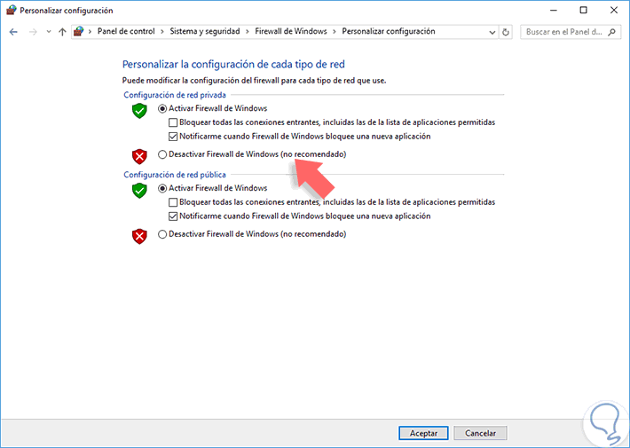
Task: Click the Cancelar button
Action: [481, 433]
